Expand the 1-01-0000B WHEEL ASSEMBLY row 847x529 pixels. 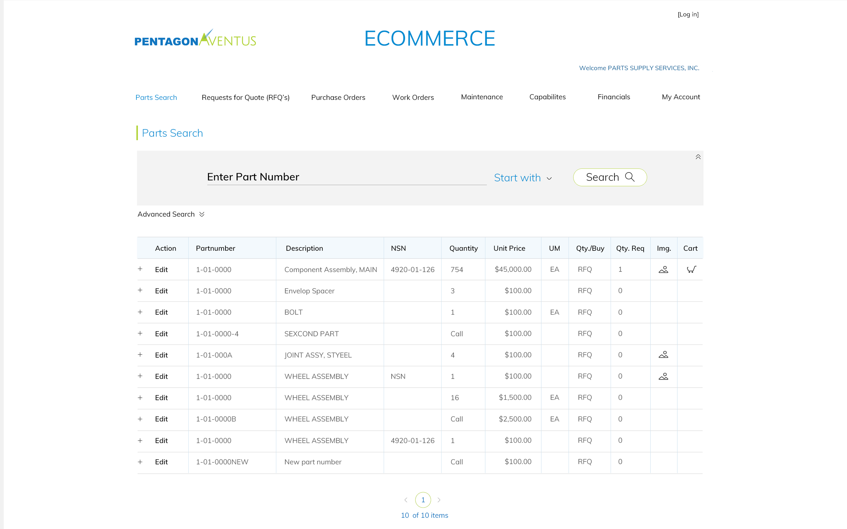point(140,419)
